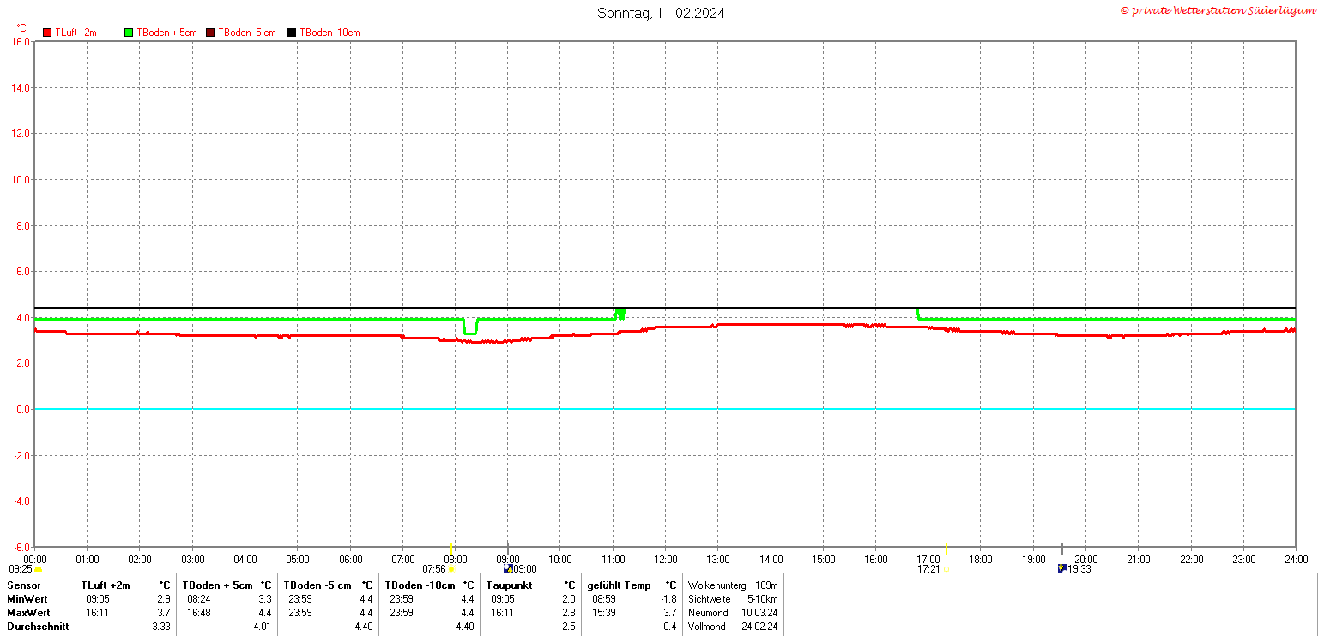Click the sunset icon beside 17:21
Screen dimensions: 1318x636
(946, 569)
